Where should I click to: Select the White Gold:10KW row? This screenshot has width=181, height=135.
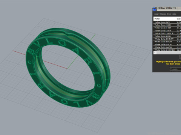167,44
